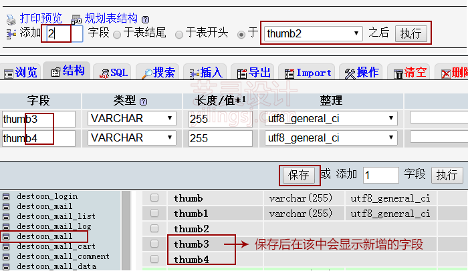468x271 pixels.
Task: Open the thumb2 after-field dropdown
Action: [314, 33]
